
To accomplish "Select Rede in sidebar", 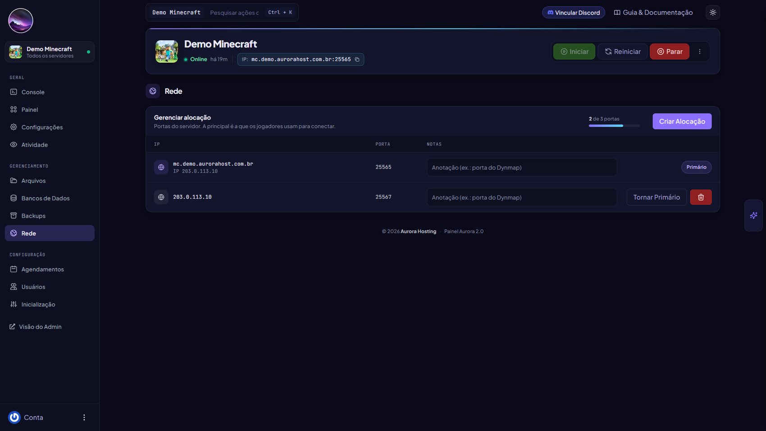I will coord(50,233).
